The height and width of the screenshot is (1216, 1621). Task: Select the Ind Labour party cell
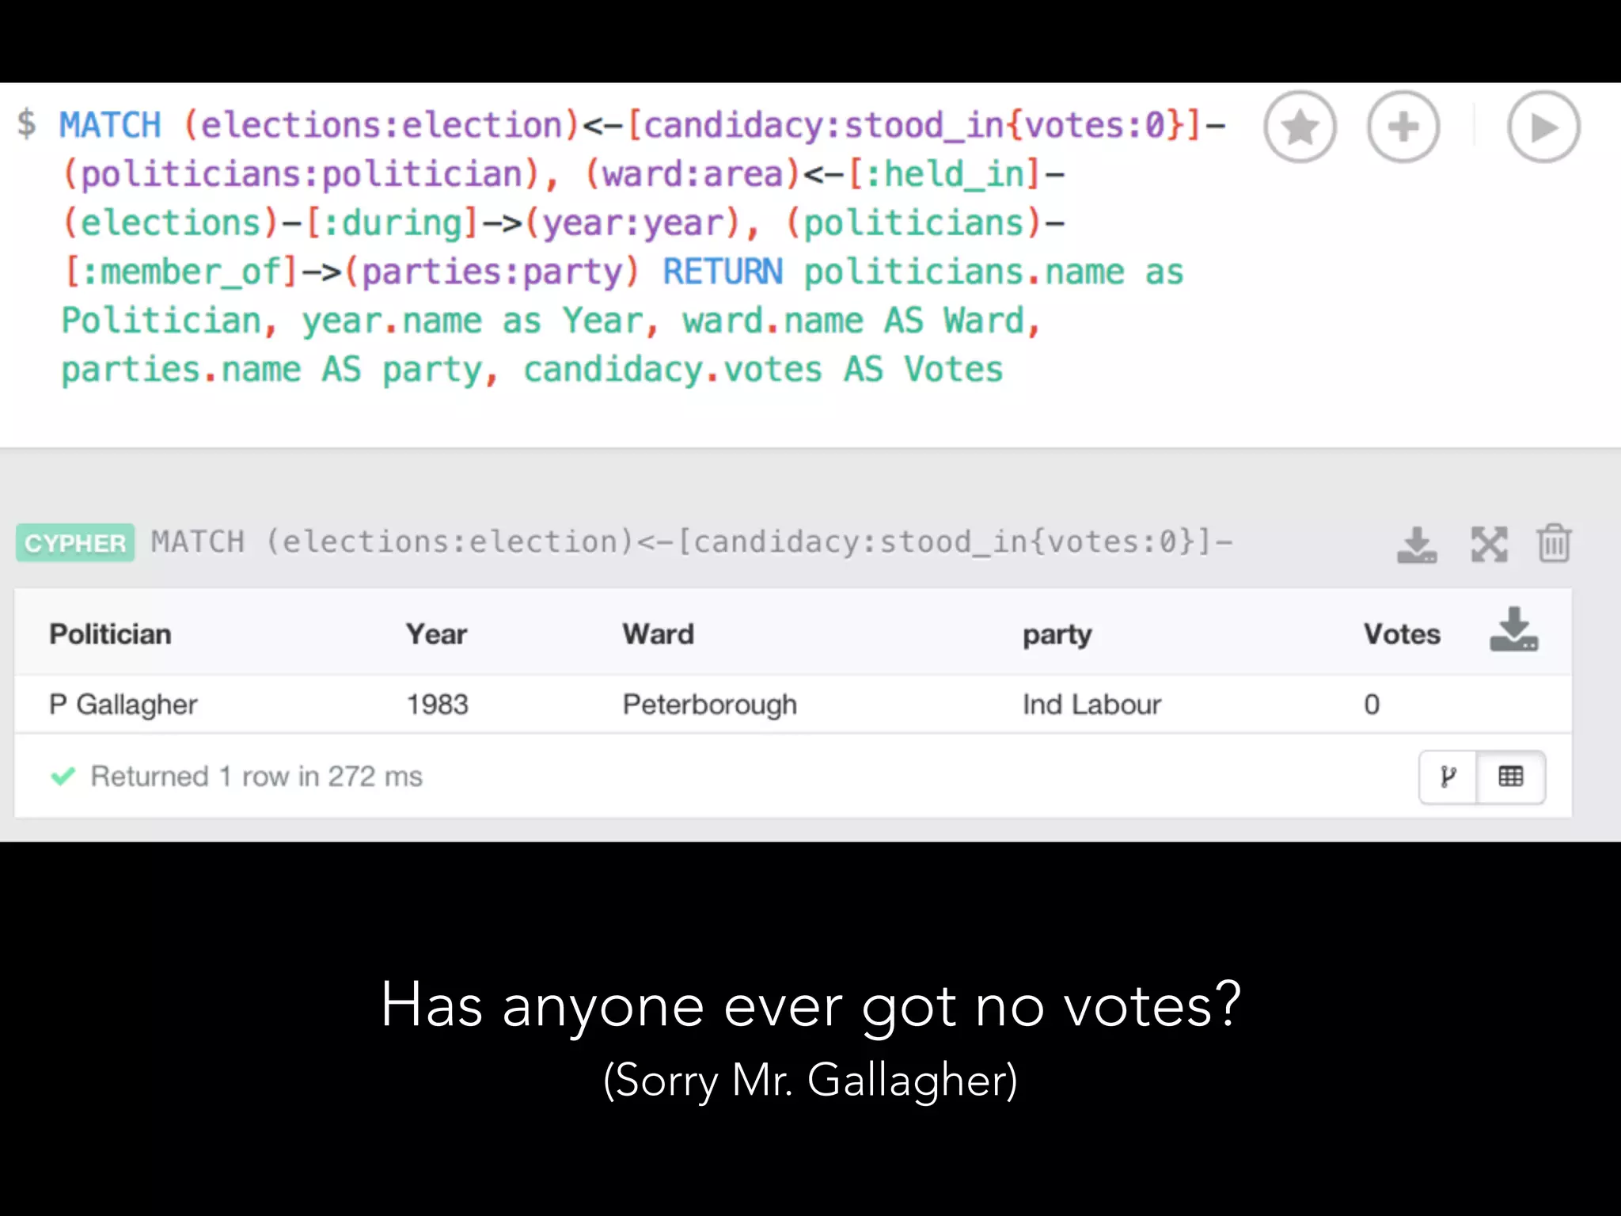(x=1091, y=705)
